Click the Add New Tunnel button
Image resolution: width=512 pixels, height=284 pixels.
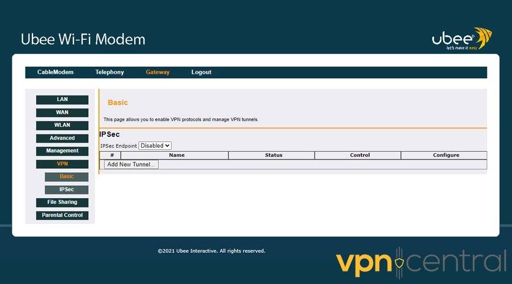pos(131,164)
